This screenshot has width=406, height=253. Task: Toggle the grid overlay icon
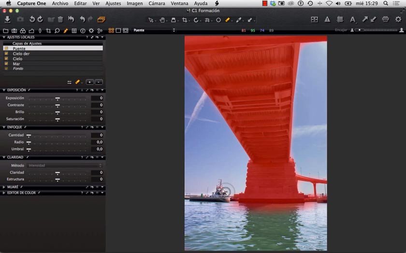click(340, 19)
